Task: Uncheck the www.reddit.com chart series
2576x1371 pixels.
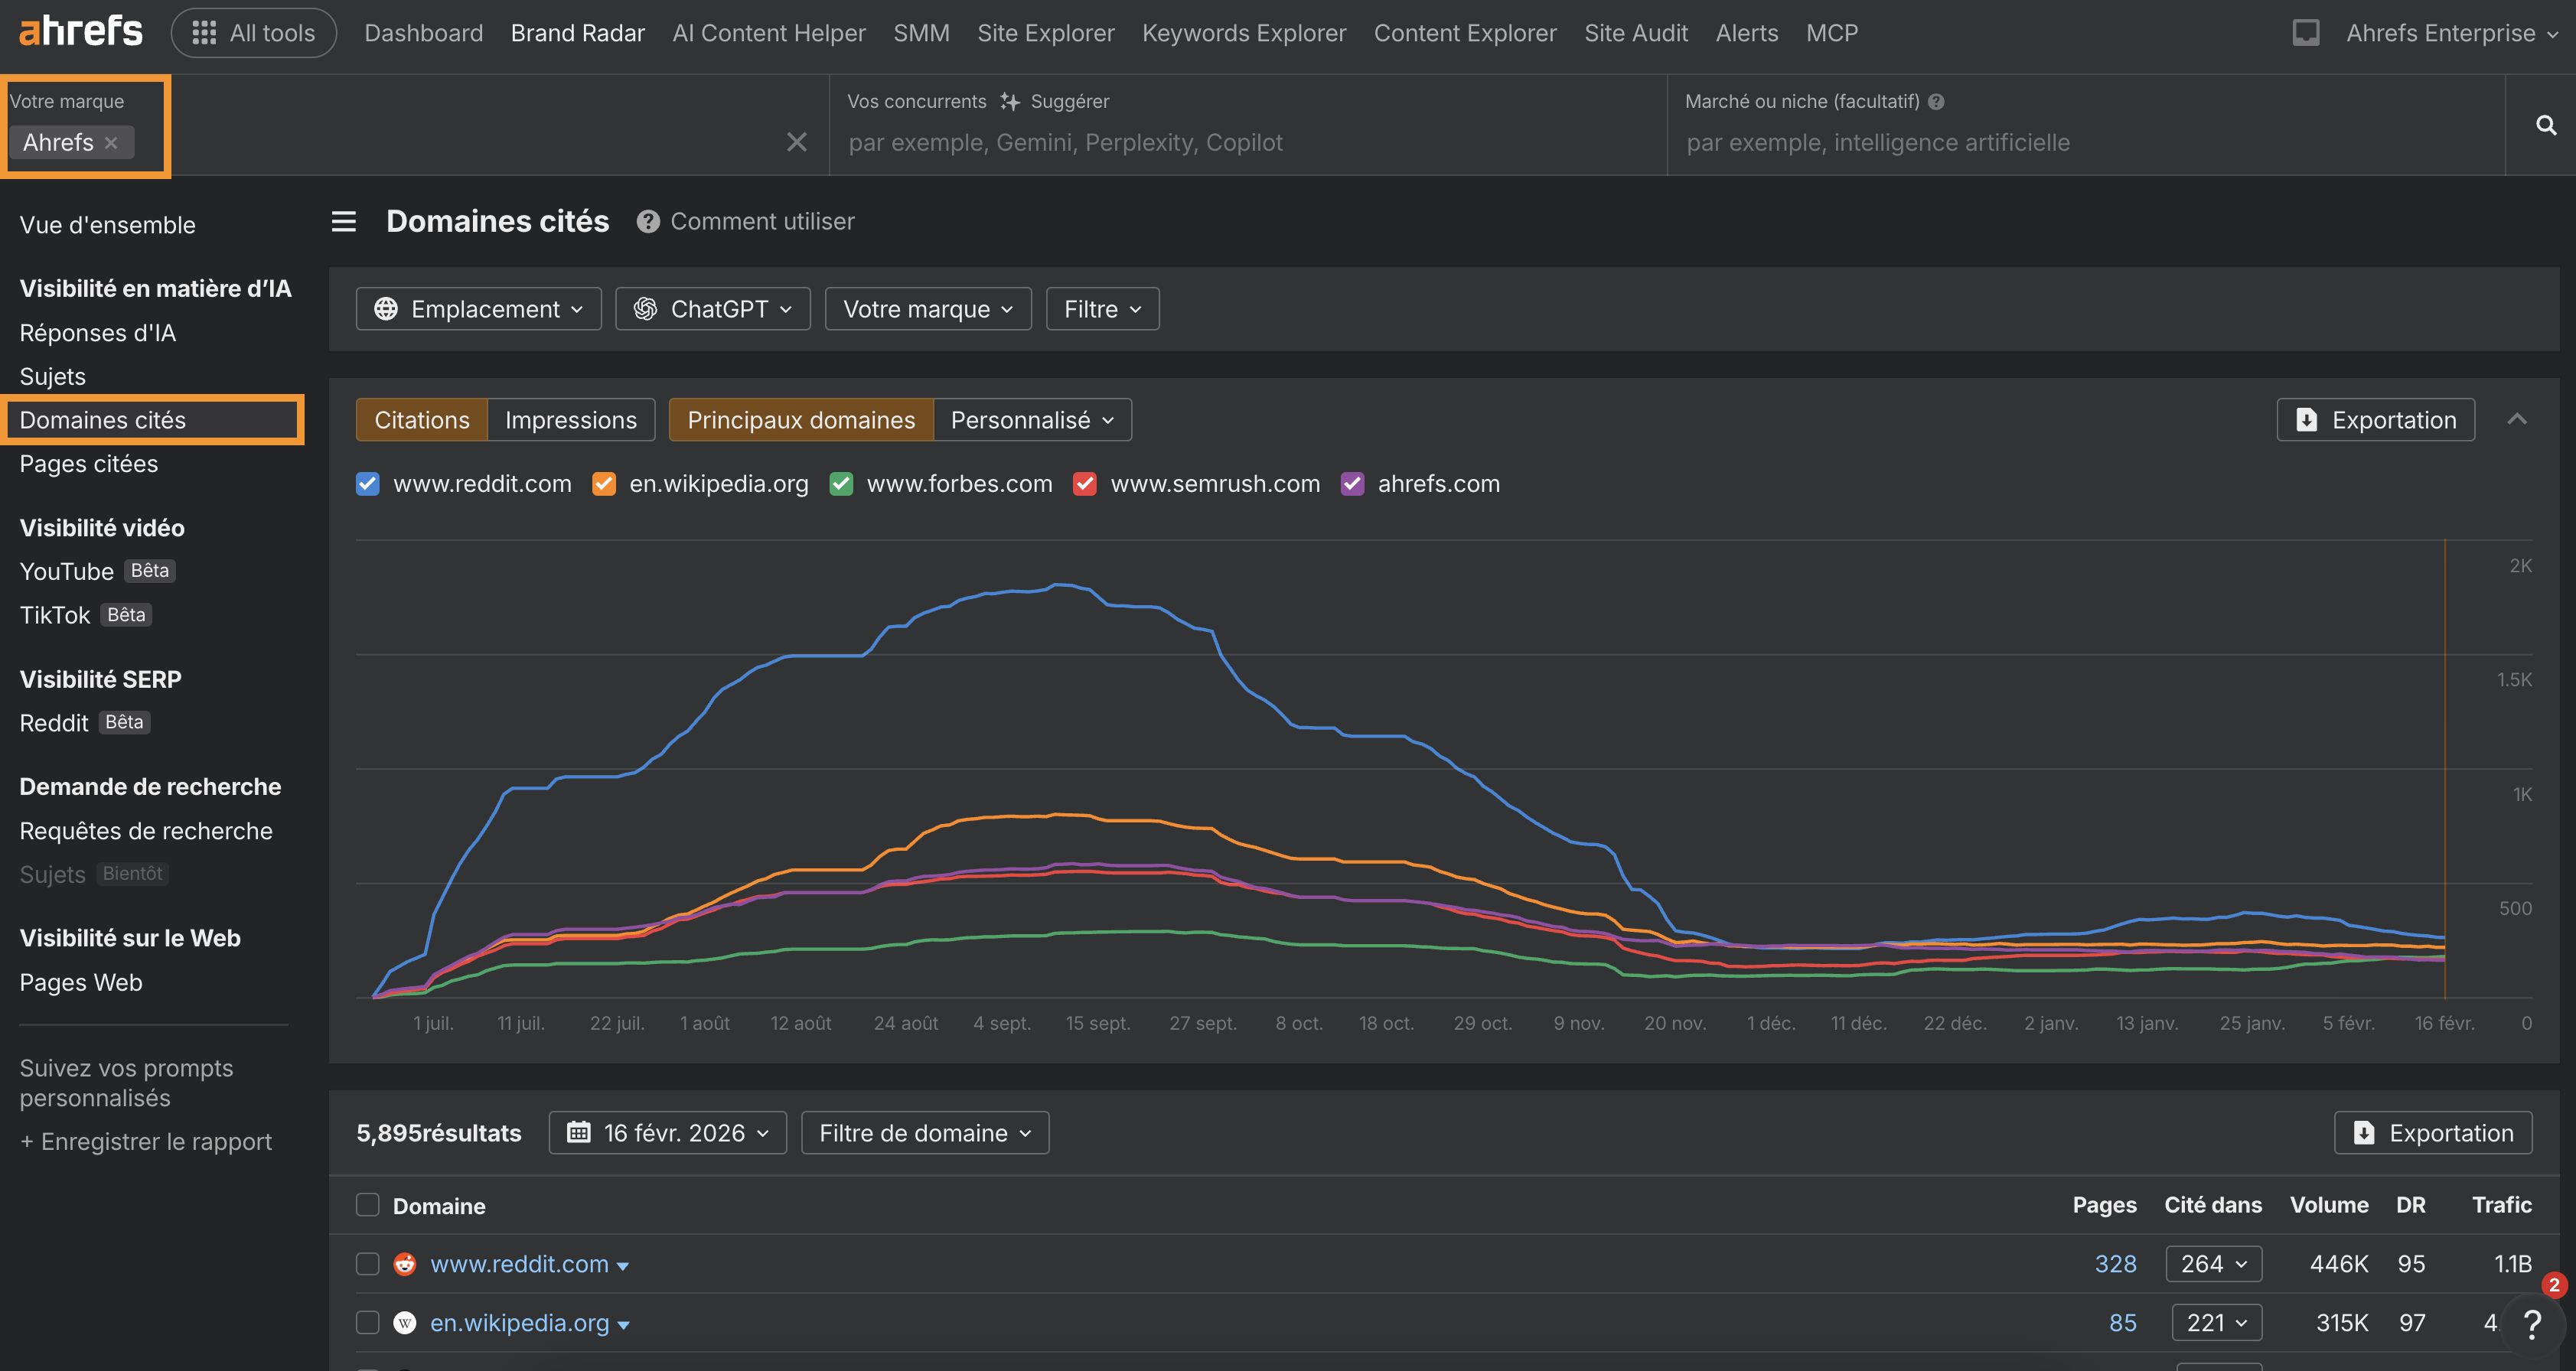Action: pos(368,484)
